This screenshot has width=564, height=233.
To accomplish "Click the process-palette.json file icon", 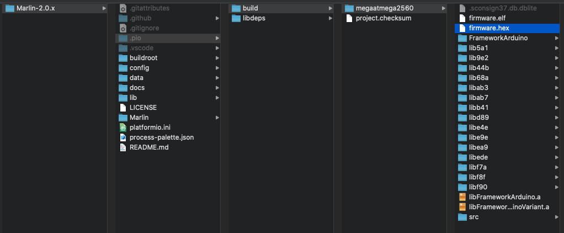I will [123, 137].
